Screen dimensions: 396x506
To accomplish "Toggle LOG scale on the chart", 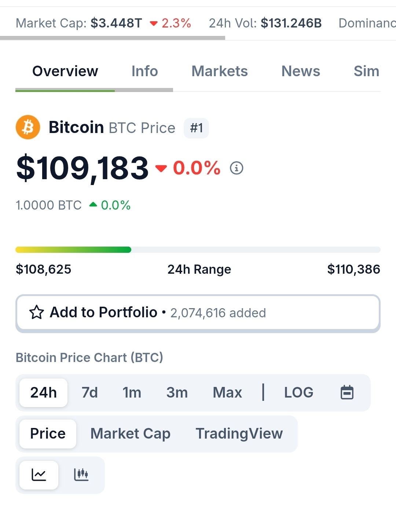I will click(299, 392).
